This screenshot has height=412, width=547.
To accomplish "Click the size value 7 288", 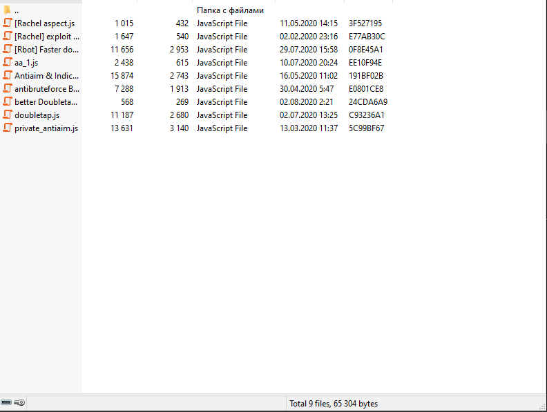I will point(124,89).
